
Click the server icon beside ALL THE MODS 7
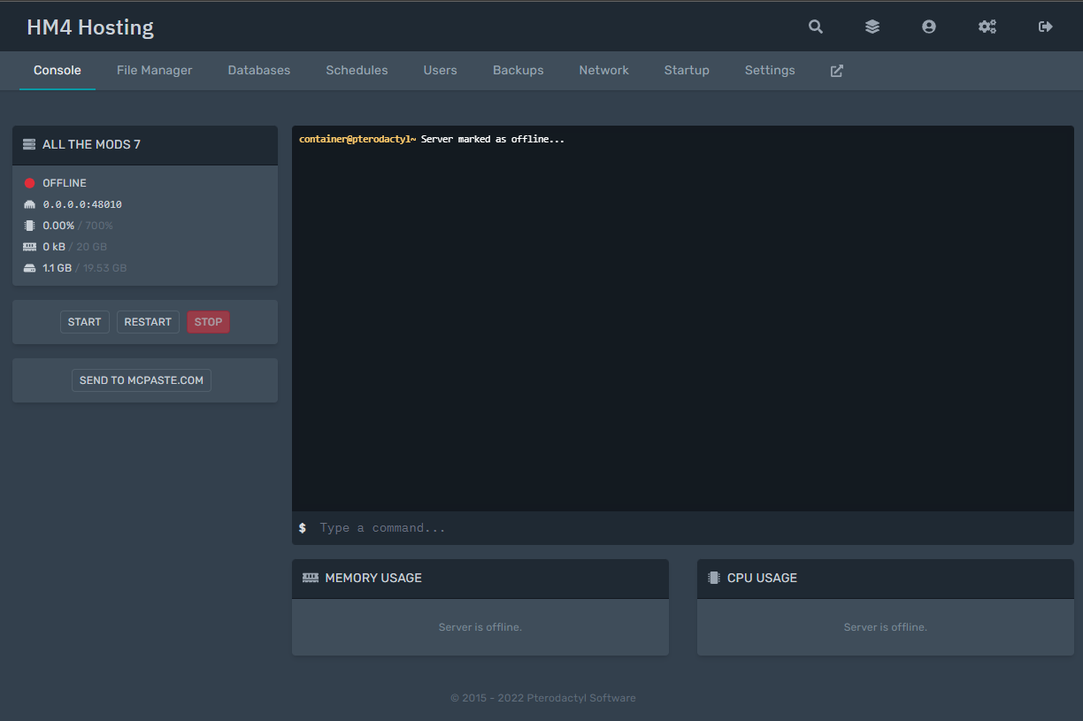coord(29,144)
